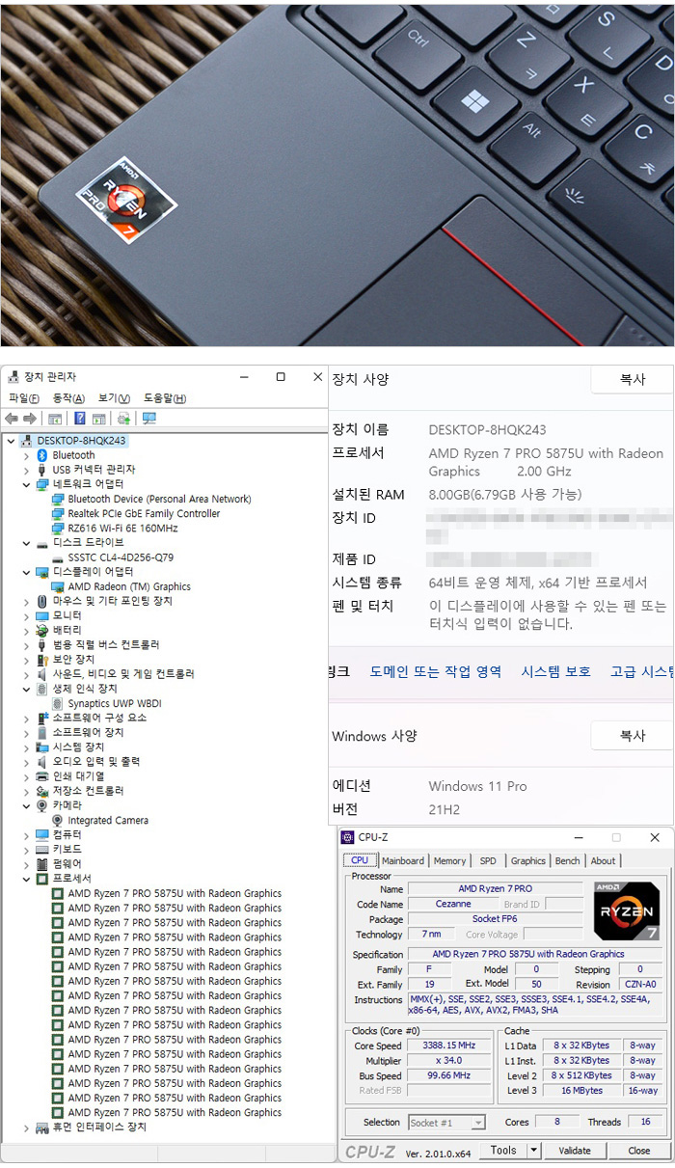The image size is (675, 1168).
Task: Open the 도메인 또는 작업 영역 link
Action: coord(436,672)
